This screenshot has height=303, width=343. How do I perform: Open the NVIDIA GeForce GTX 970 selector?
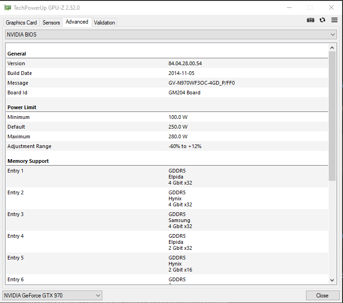[52, 296]
